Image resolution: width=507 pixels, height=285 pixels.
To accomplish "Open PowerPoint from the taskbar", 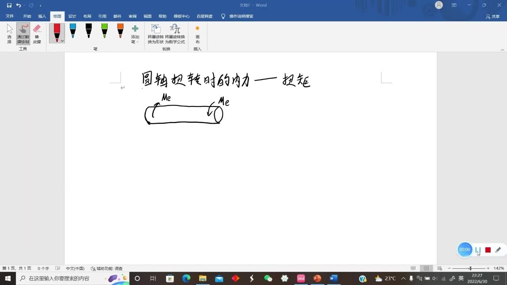I will (317, 278).
